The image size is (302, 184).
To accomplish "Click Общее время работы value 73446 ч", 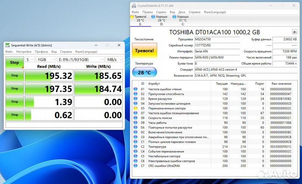I will [x=285, y=64].
